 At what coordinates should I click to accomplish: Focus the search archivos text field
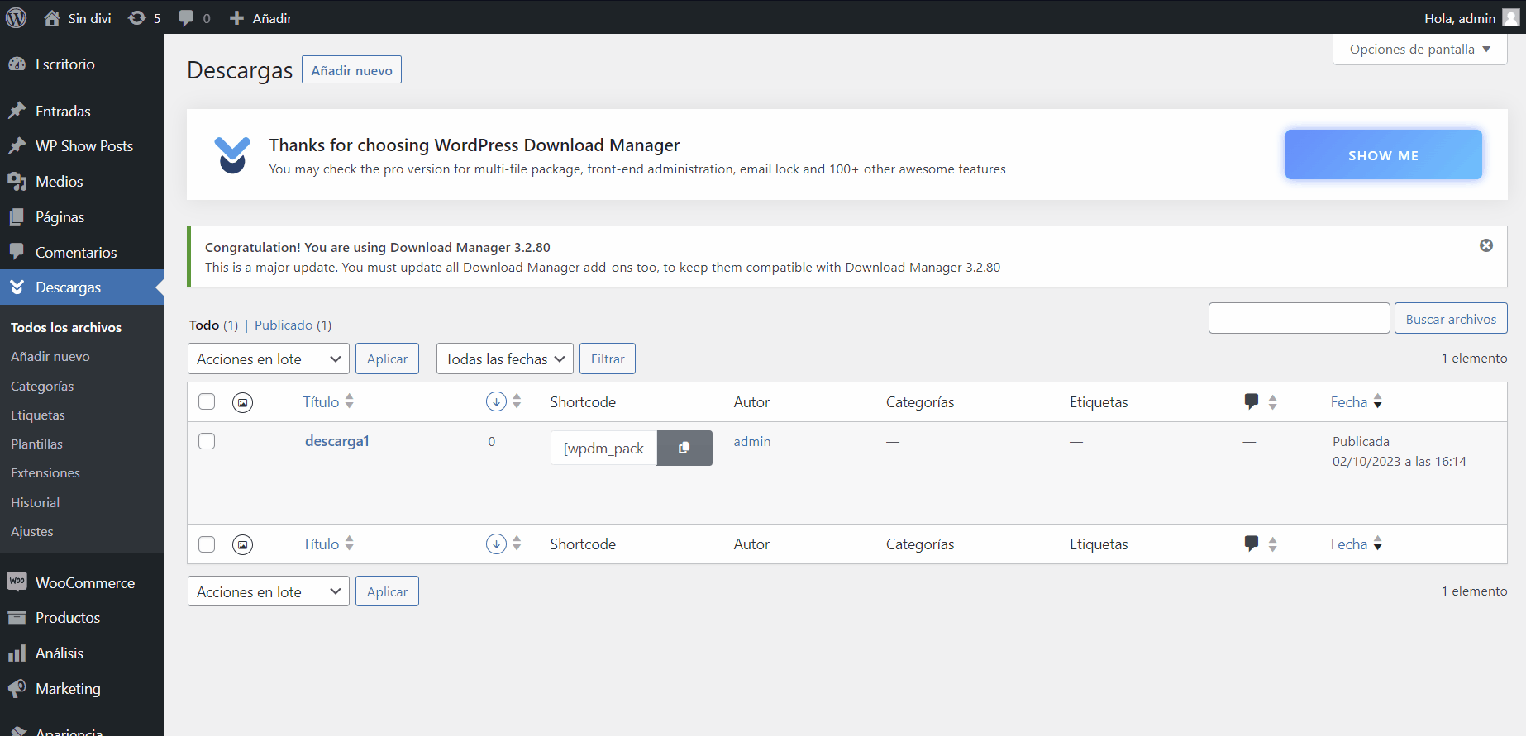click(1299, 318)
